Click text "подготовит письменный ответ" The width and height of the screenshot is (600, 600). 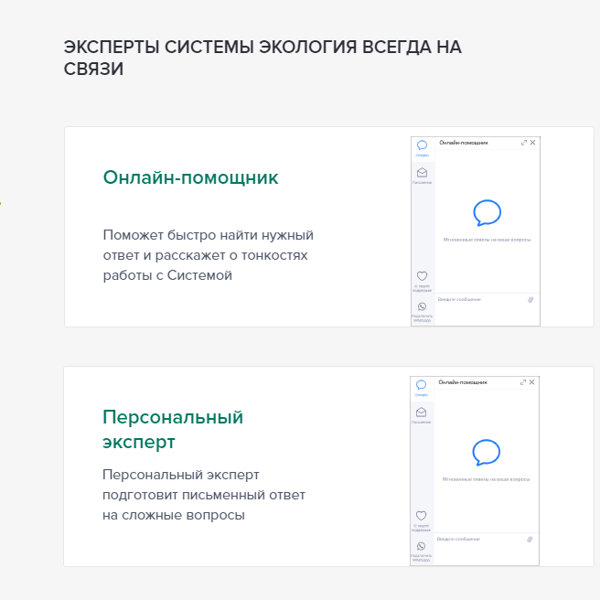coord(204,495)
